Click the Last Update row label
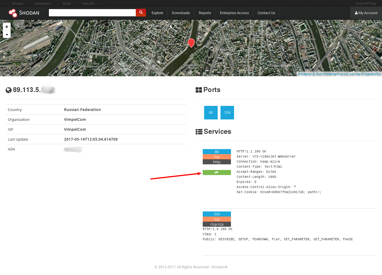Screen dimensions: 382x275 [x=18, y=139]
